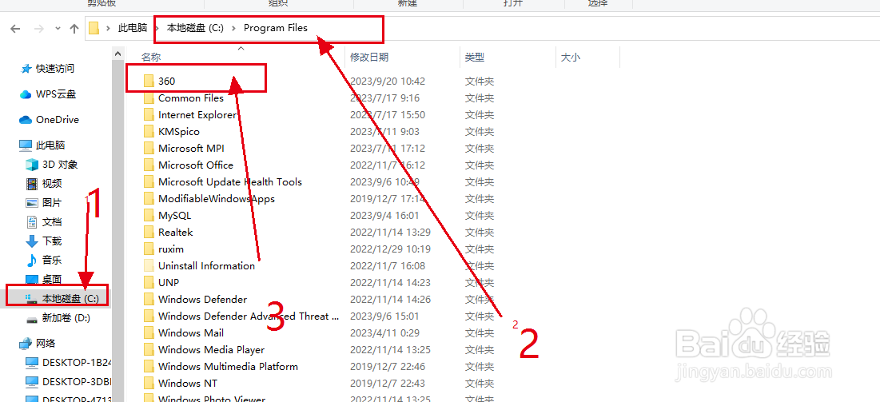Select DESKTOP-3DB network computer
Image resolution: width=880 pixels, height=402 pixels.
click(78, 381)
